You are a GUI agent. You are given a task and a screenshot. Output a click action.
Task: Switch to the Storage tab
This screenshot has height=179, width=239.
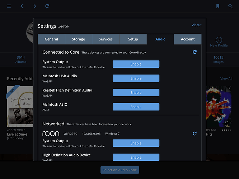(x=78, y=39)
